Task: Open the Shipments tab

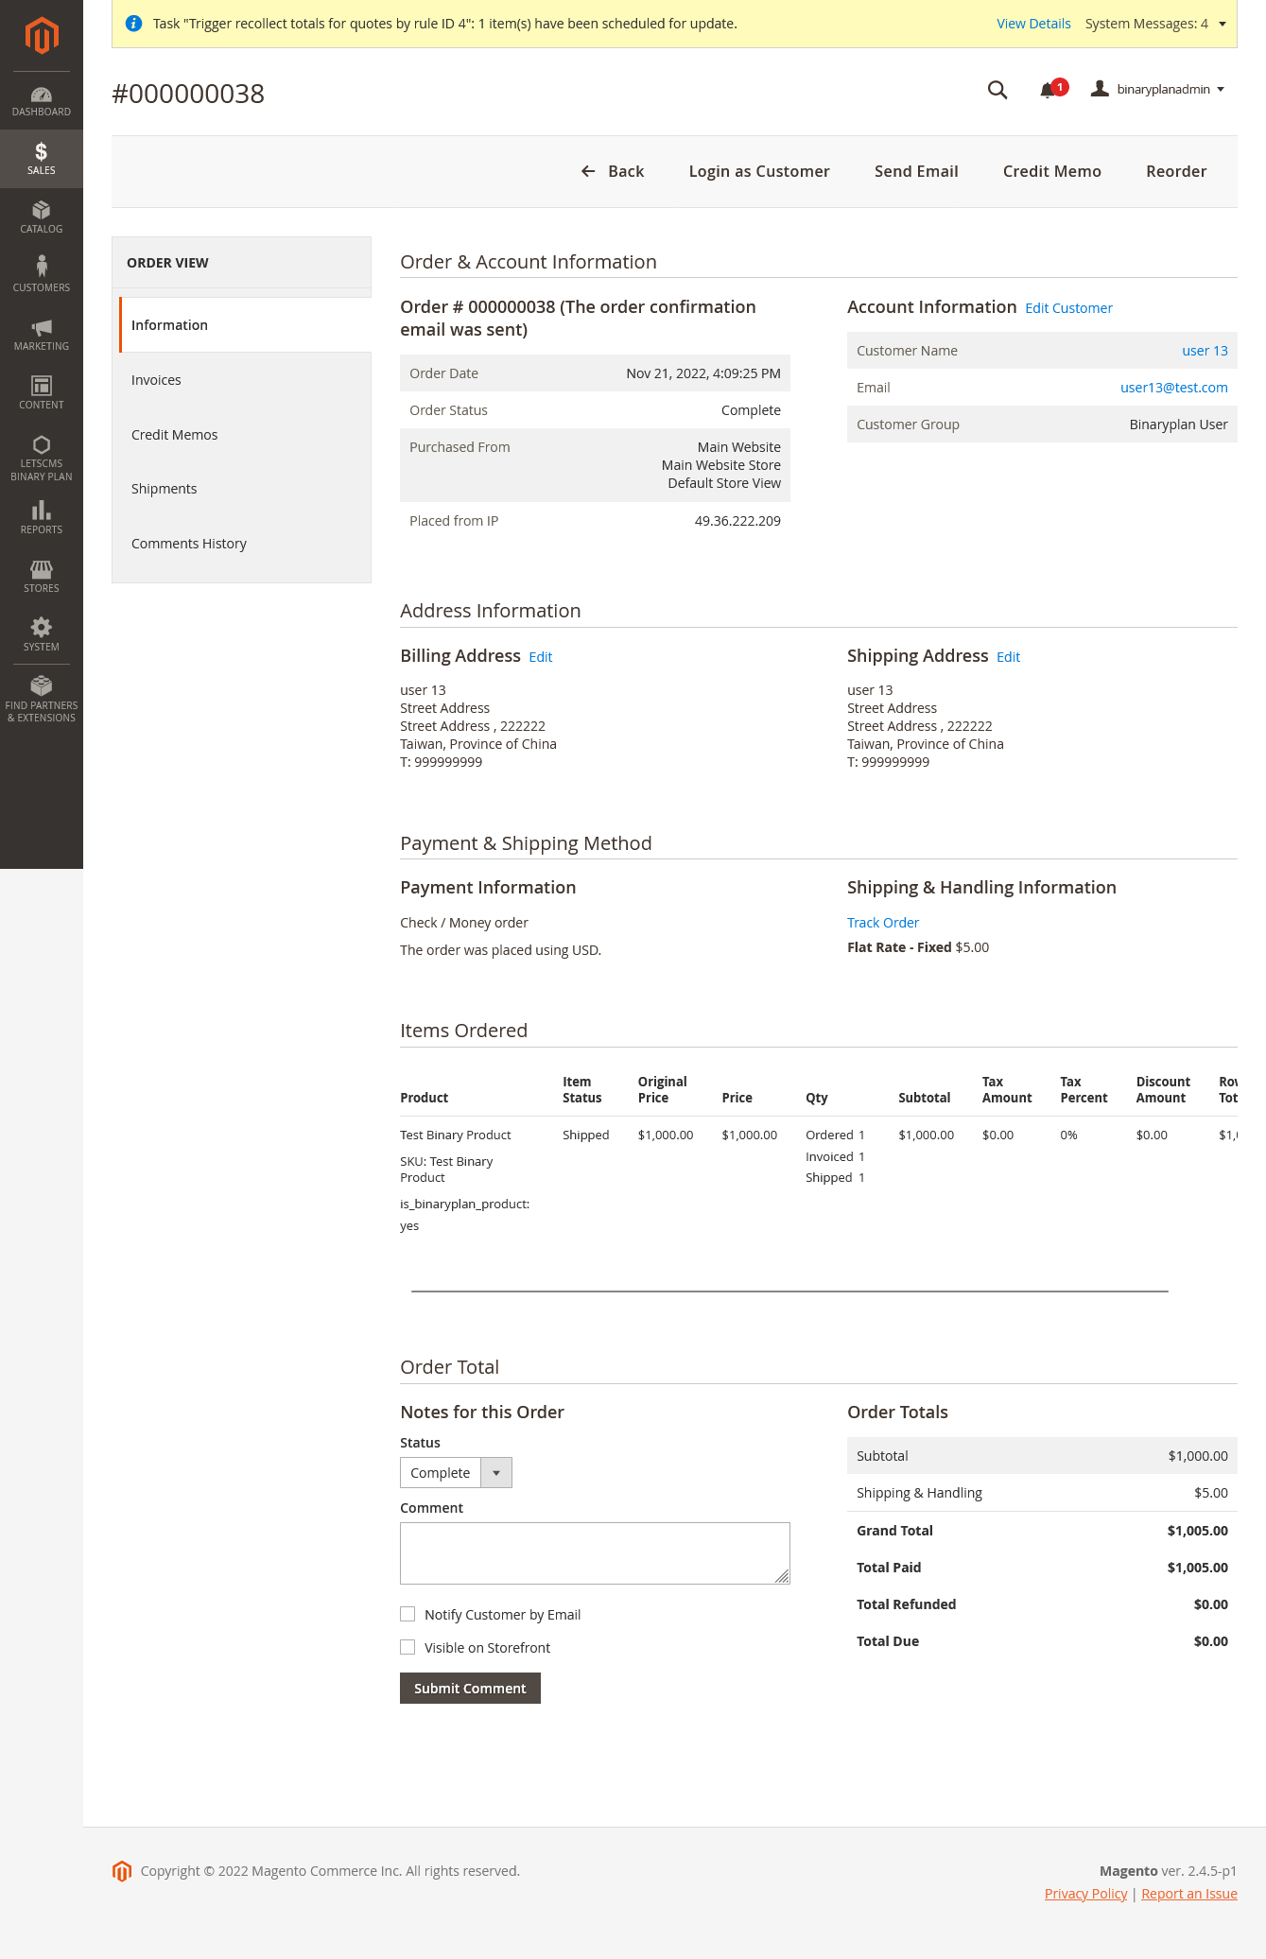Action: click(164, 489)
